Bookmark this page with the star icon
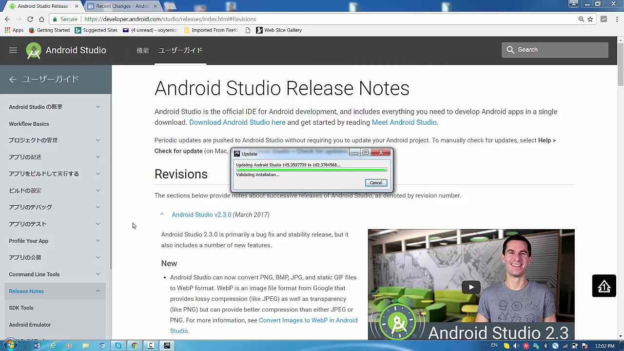624x351 pixels. pyautogui.click(x=590, y=19)
